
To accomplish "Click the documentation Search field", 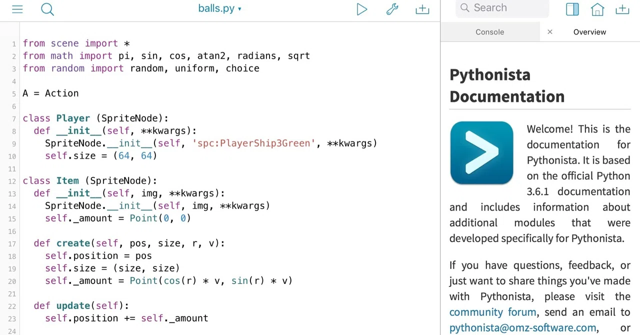I will 502,8.
